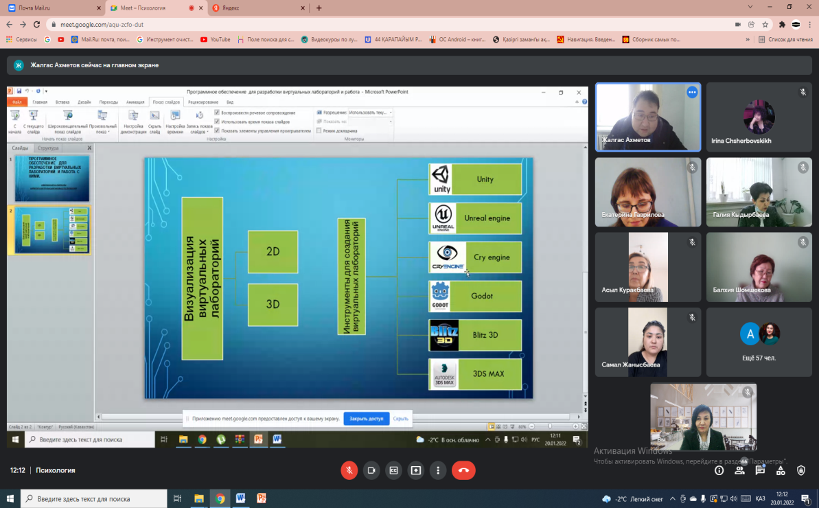Click the Скрыть link in sharing bar
The height and width of the screenshot is (508, 819).
pyautogui.click(x=401, y=418)
